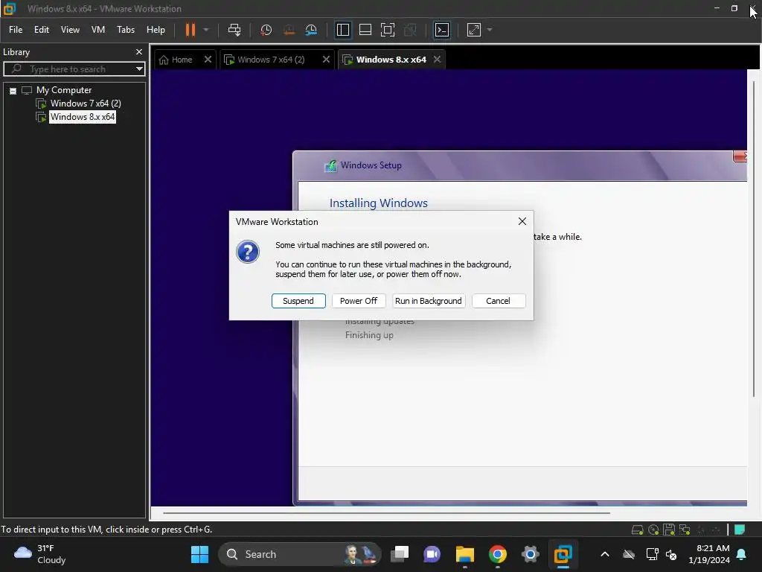Image resolution: width=762 pixels, height=572 pixels.
Task: Open the Edit menu
Action: pyautogui.click(x=42, y=30)
